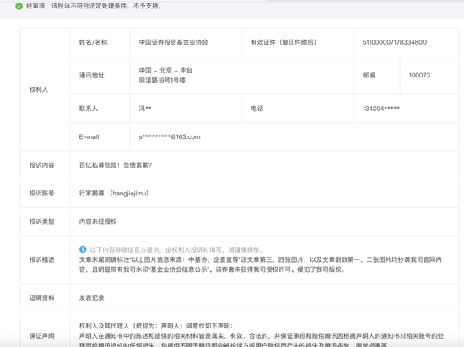Screen dimensions: 464x347
Task: Click the 证明资料 row label
Action: click(x=41, y=297)
